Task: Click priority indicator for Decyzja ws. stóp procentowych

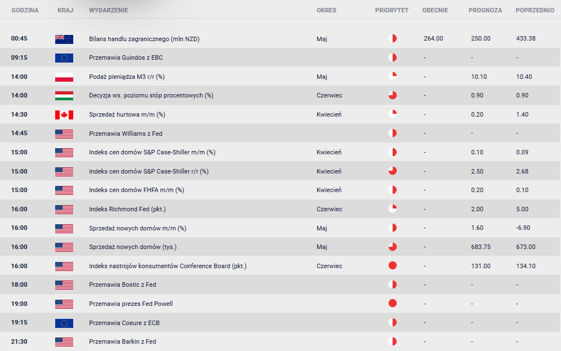Action: click(x=393, y=95)
